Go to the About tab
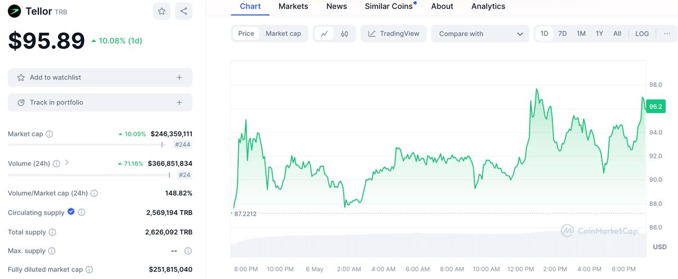 pos(442,6)
